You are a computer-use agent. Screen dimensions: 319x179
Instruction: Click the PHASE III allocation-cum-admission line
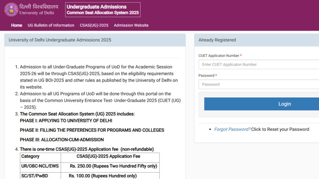[62, 140]
